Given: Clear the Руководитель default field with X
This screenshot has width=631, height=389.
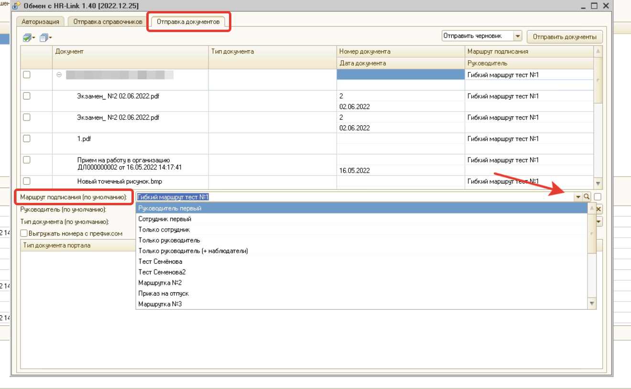Looking at the screenshot, I should coord(598,209).
